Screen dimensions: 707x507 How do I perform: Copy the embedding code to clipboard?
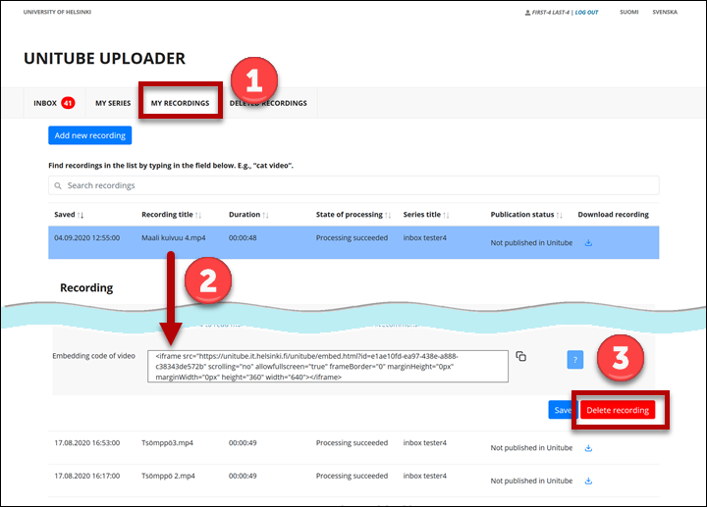(520, 356)
